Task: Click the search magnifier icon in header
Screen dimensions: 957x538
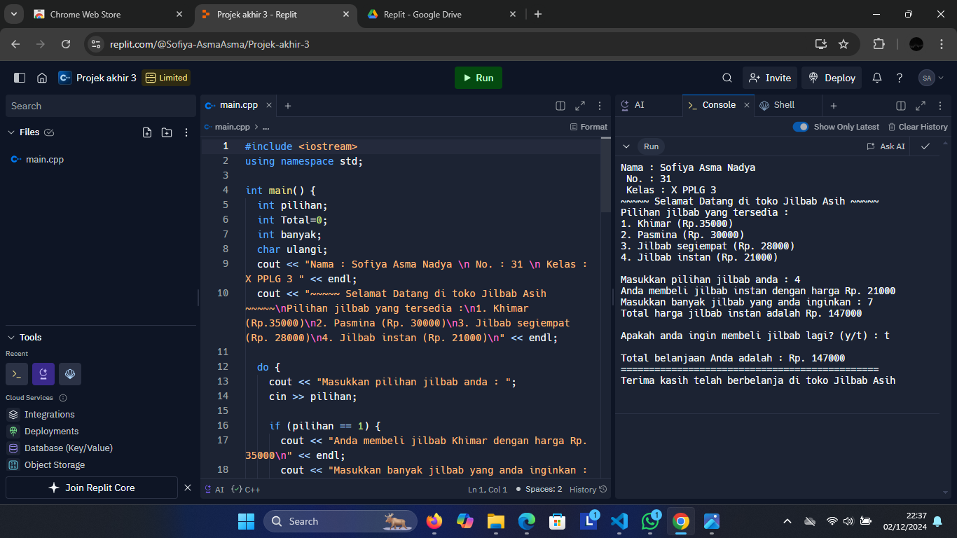Action: click(x=727, y=78)
